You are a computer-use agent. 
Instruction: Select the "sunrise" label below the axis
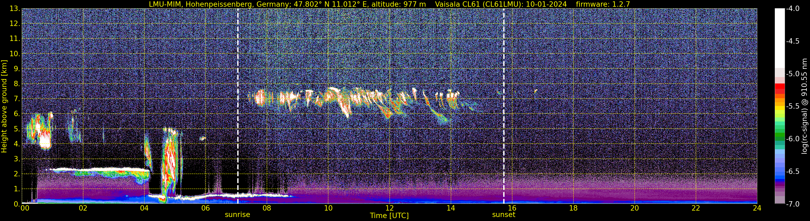pos(237,215)
